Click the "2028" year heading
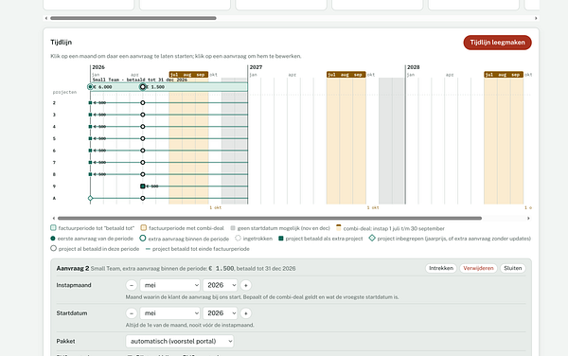Screen dimensions: 568x356 pyautogui.click(x=414, y=67)
